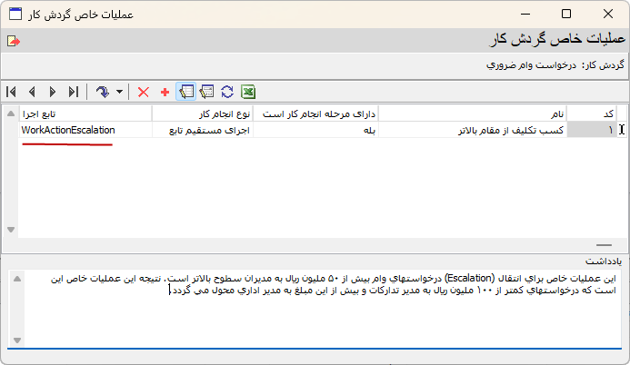The width and height of the screenshot is (630, 365).
Task: Refresh the list with the blue arrows
Action: tap(227, 92)
